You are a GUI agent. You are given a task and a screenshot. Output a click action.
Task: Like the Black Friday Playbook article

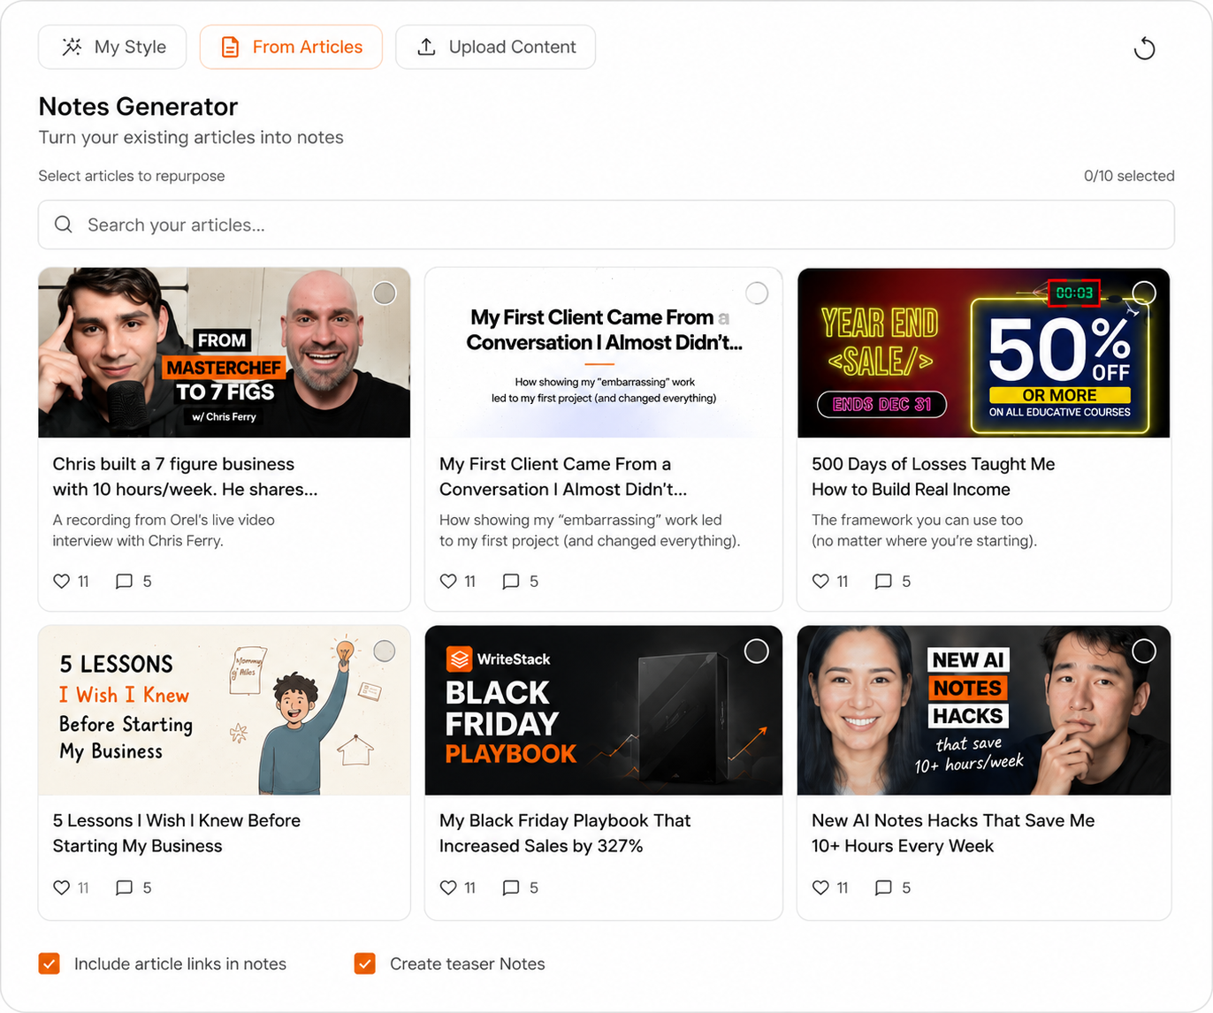(x=448, y=887)
